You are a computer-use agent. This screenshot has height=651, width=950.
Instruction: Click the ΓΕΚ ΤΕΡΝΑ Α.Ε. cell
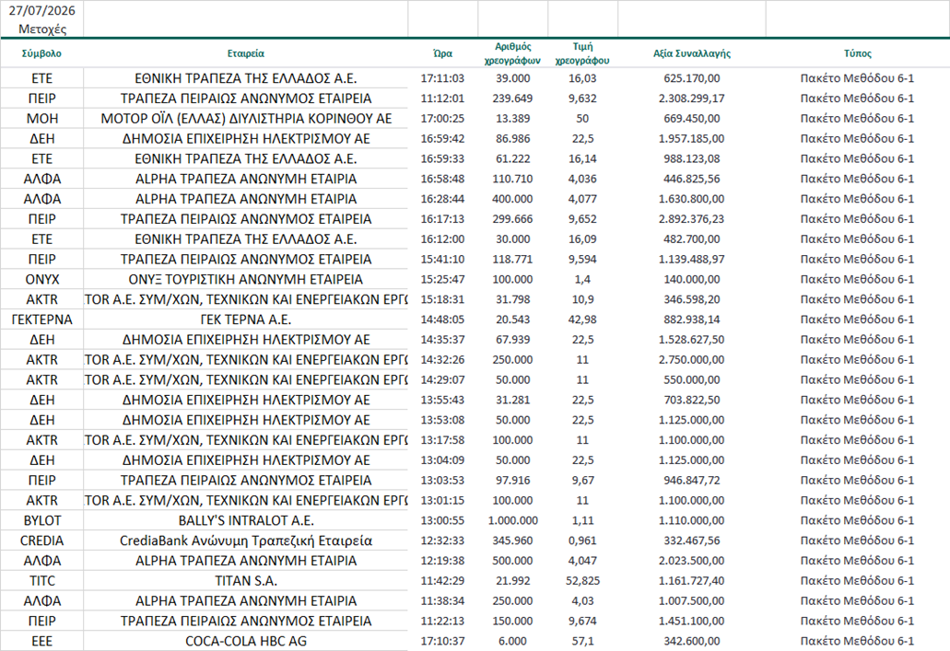click(245, 320)
